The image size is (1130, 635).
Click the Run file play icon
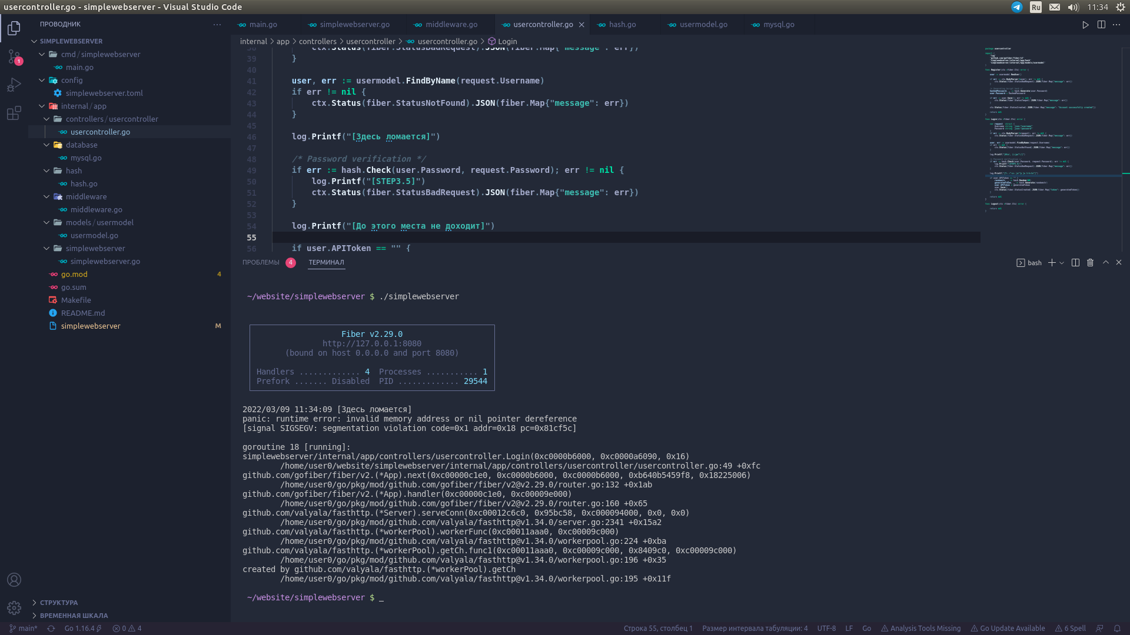pos(1085,25)
